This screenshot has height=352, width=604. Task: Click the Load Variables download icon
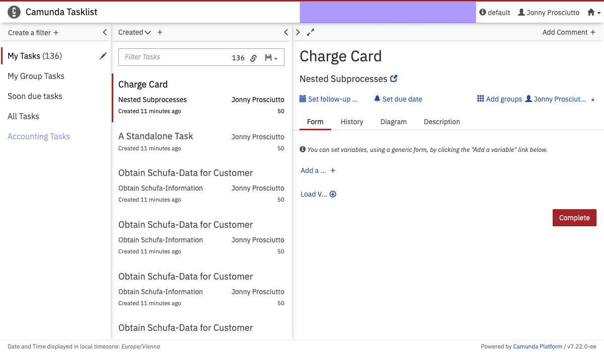(x=333, y=194)
